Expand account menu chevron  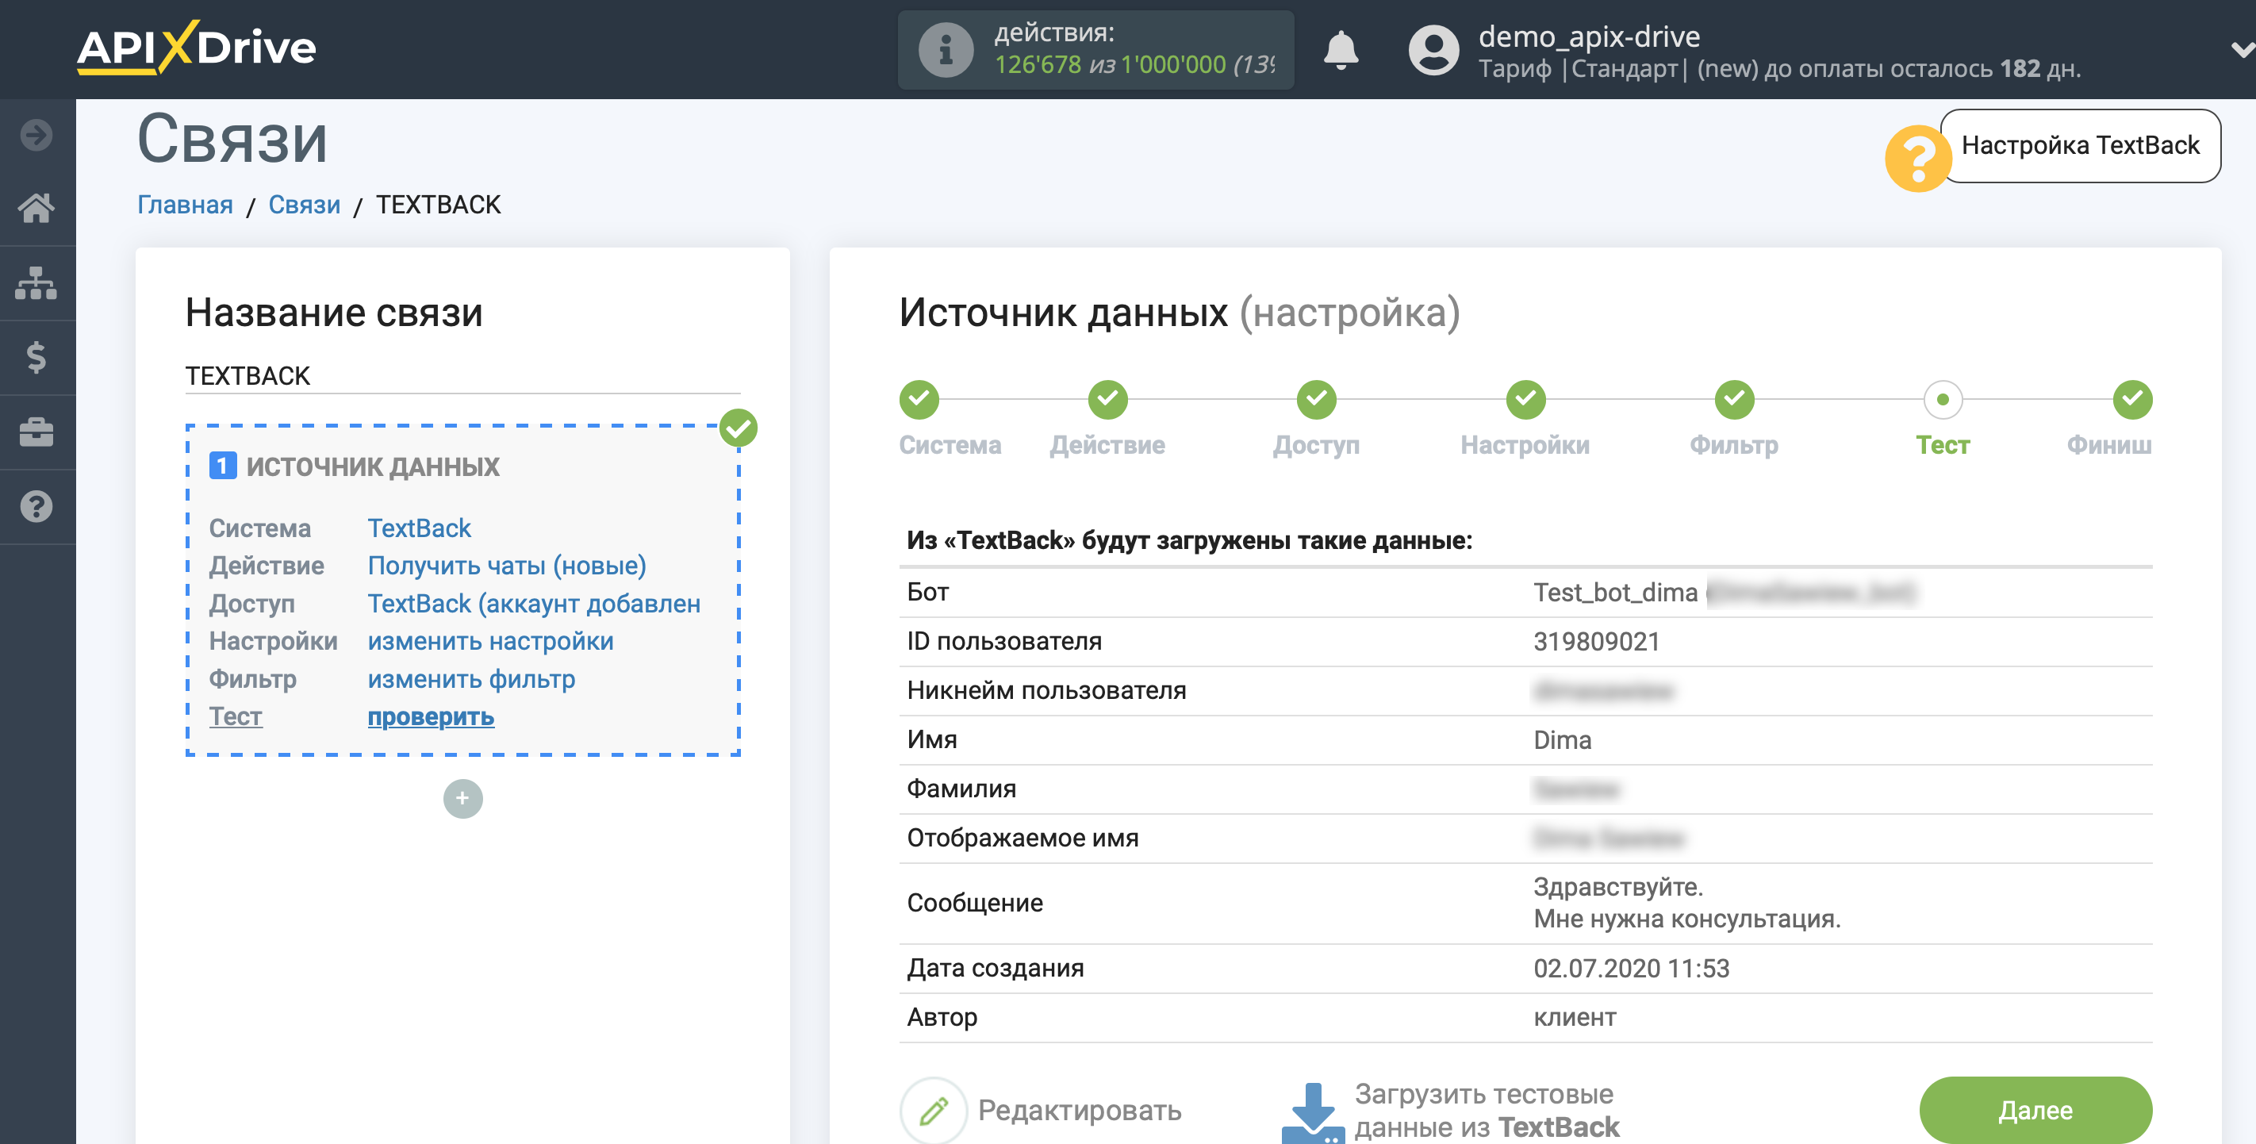click(x=2241, y=51)
